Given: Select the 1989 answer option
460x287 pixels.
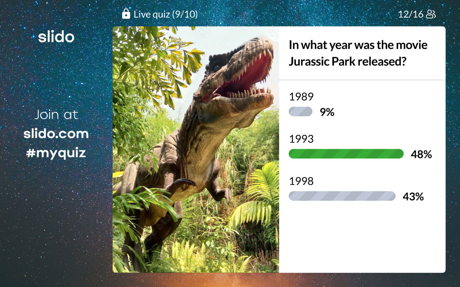Looking at the screenshot, I should [301, 97].
